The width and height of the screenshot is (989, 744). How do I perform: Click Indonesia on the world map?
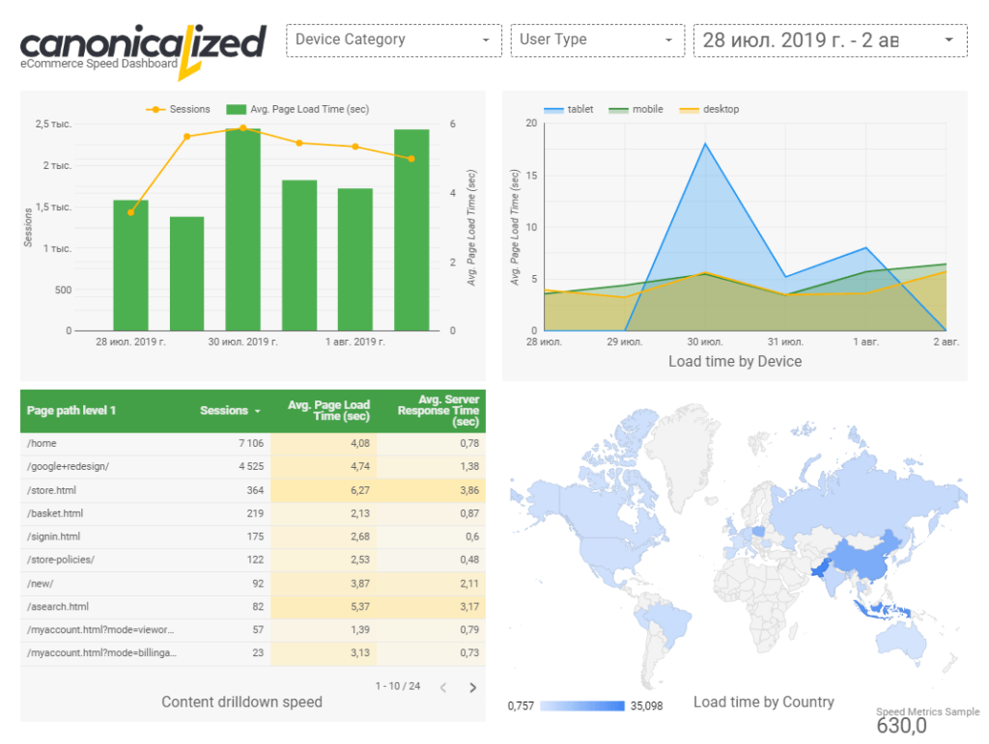point(883,611)
